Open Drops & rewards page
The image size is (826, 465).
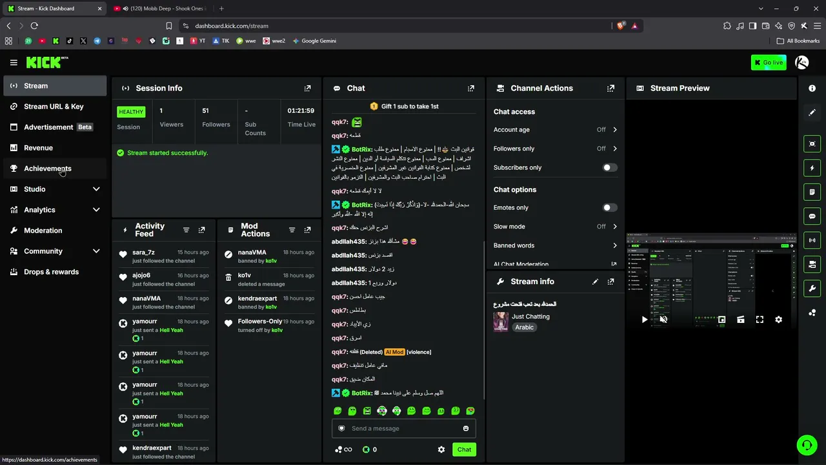pos(55,272)
